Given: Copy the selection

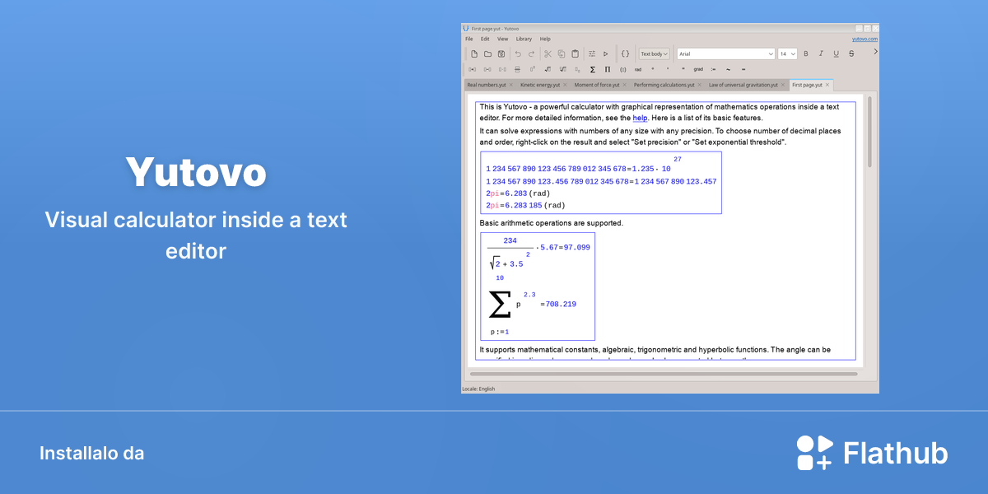Looking at the screenshot, I should coord(561,54).
